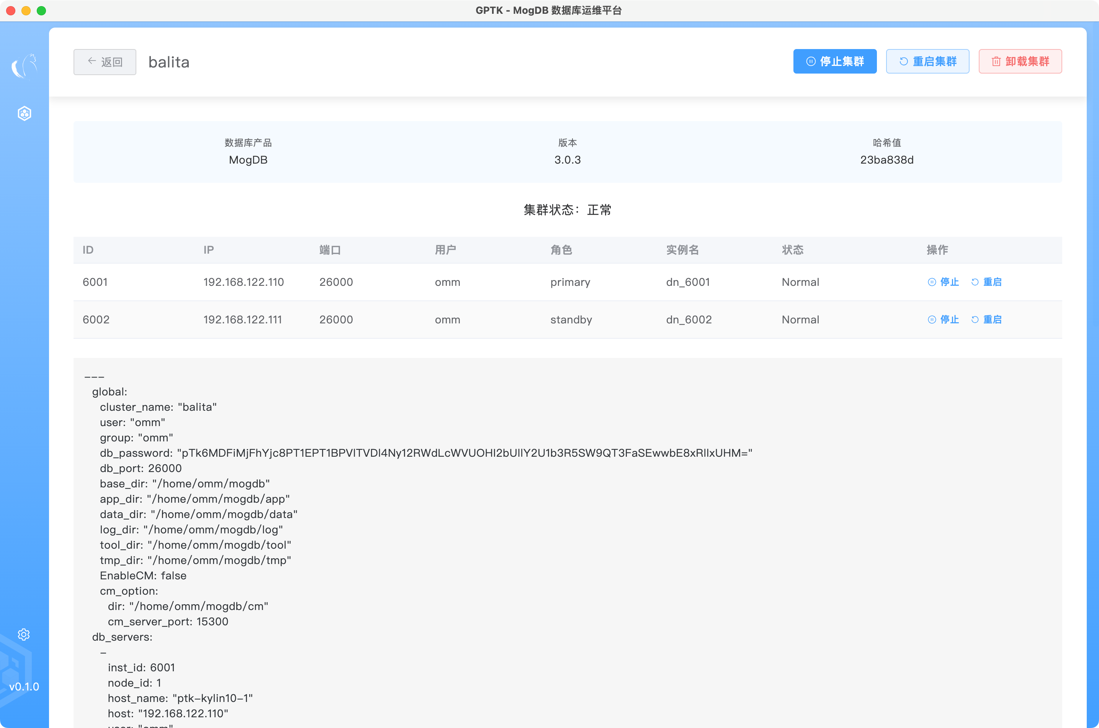Click the global: line in config
Viewport: 1099px width, 728px height.
coord(110,392)
